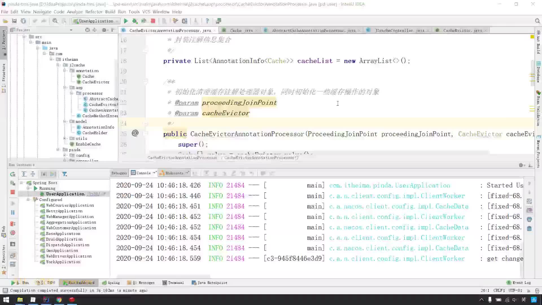This screenshot has height=305, width=542.
Task: Open the Debugger tab
Action: click(x=119, y=173)
